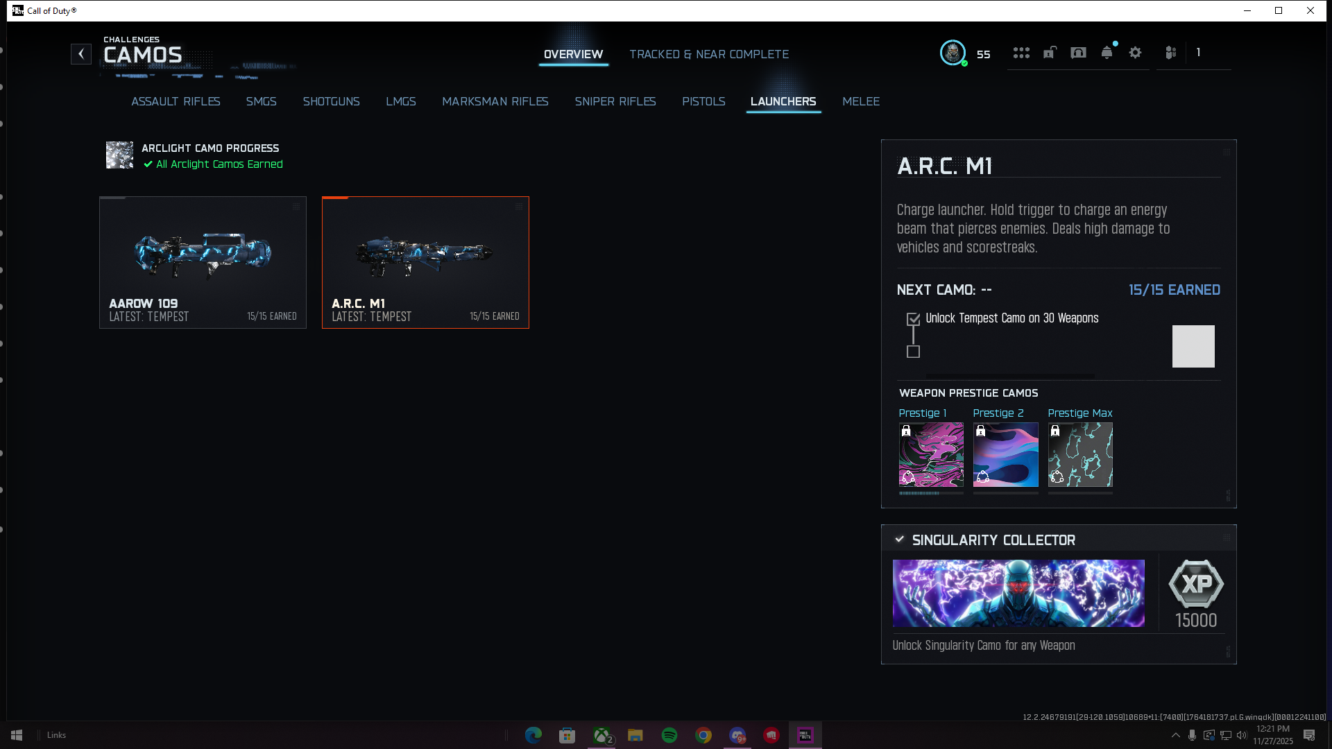Click the Arclight camo progress icon
Image resolution: width=1332 pixels, height=749 pixels.
[119, 155]
